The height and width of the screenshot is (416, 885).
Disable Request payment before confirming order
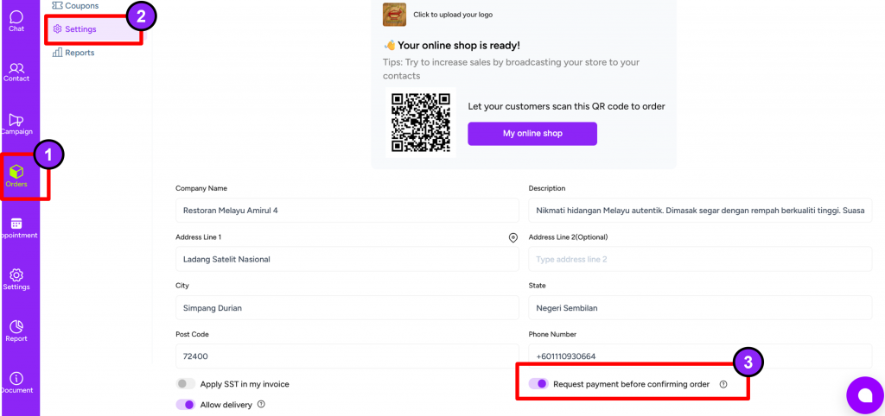click(538, 384)
